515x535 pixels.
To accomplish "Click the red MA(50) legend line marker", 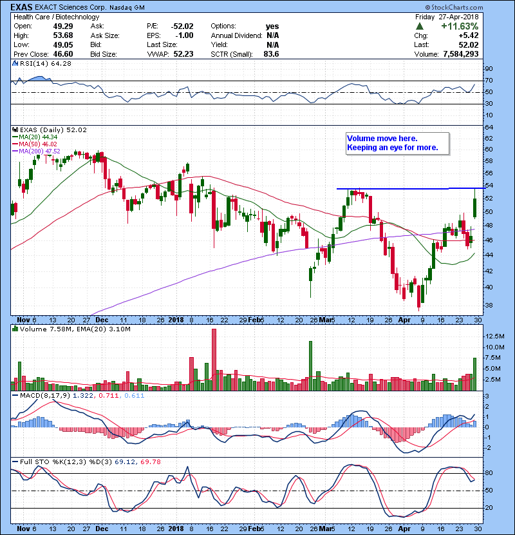I will (15, 144).
